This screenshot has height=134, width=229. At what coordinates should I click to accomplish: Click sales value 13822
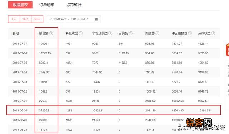click(43, 91)
